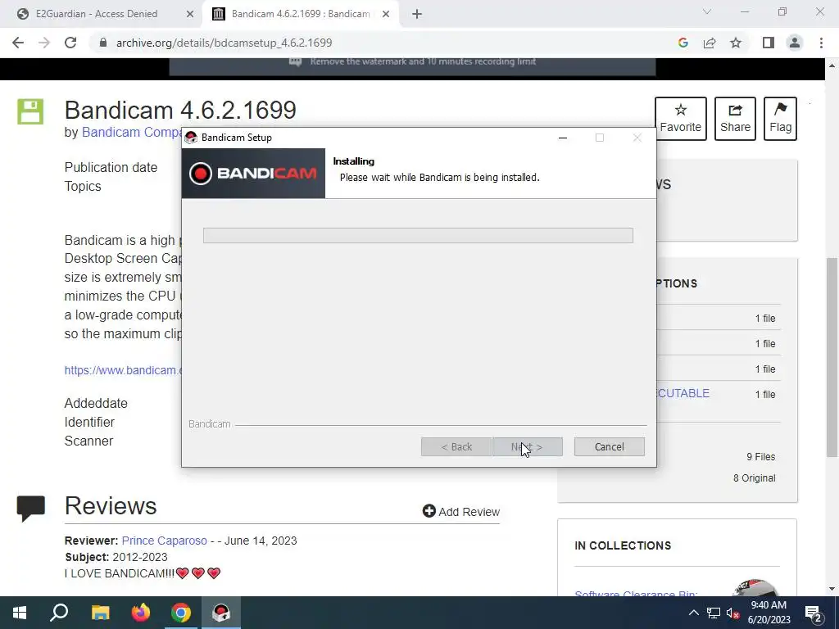Click Add Review
Image resolution: width=839 pixels, height=629 pixels.
coord(460,511)
